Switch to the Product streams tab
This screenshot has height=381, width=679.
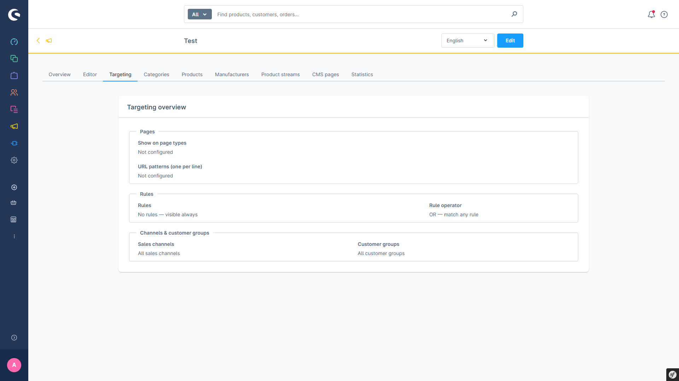coord(280,74)
